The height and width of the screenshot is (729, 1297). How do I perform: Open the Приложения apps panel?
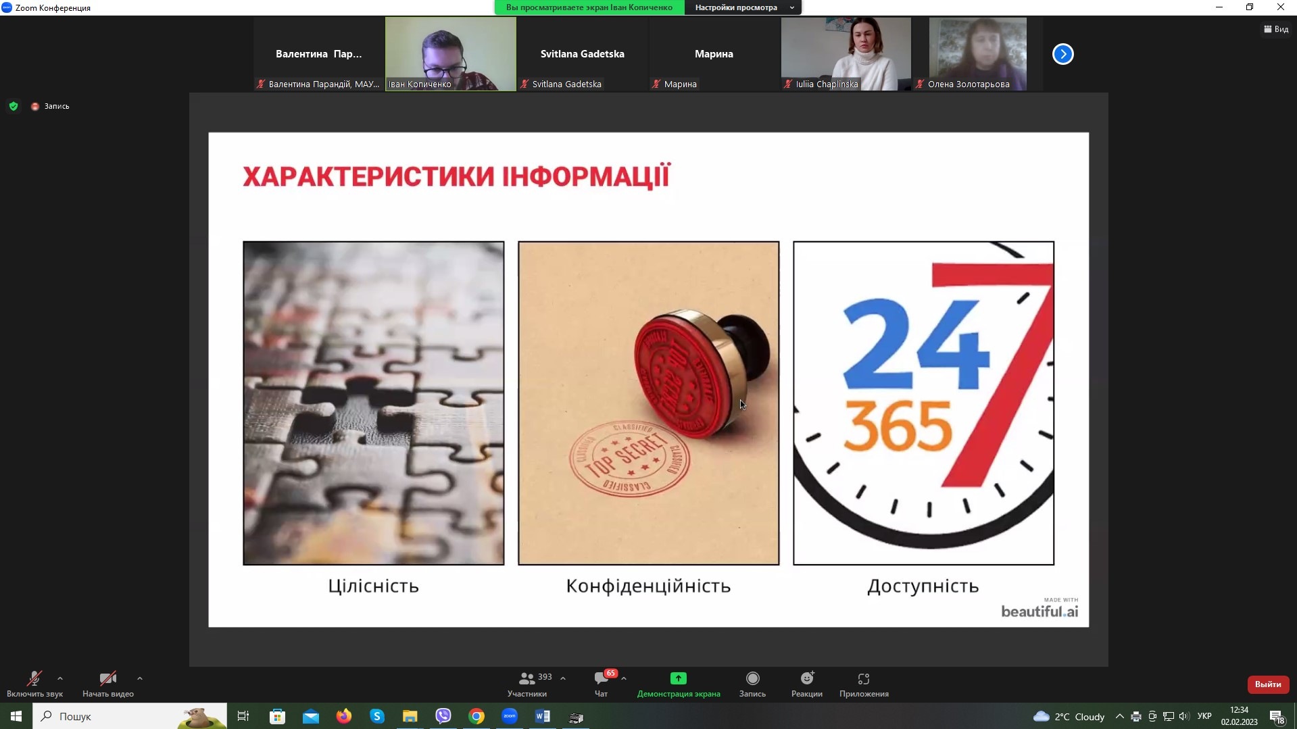coord(863,683)
